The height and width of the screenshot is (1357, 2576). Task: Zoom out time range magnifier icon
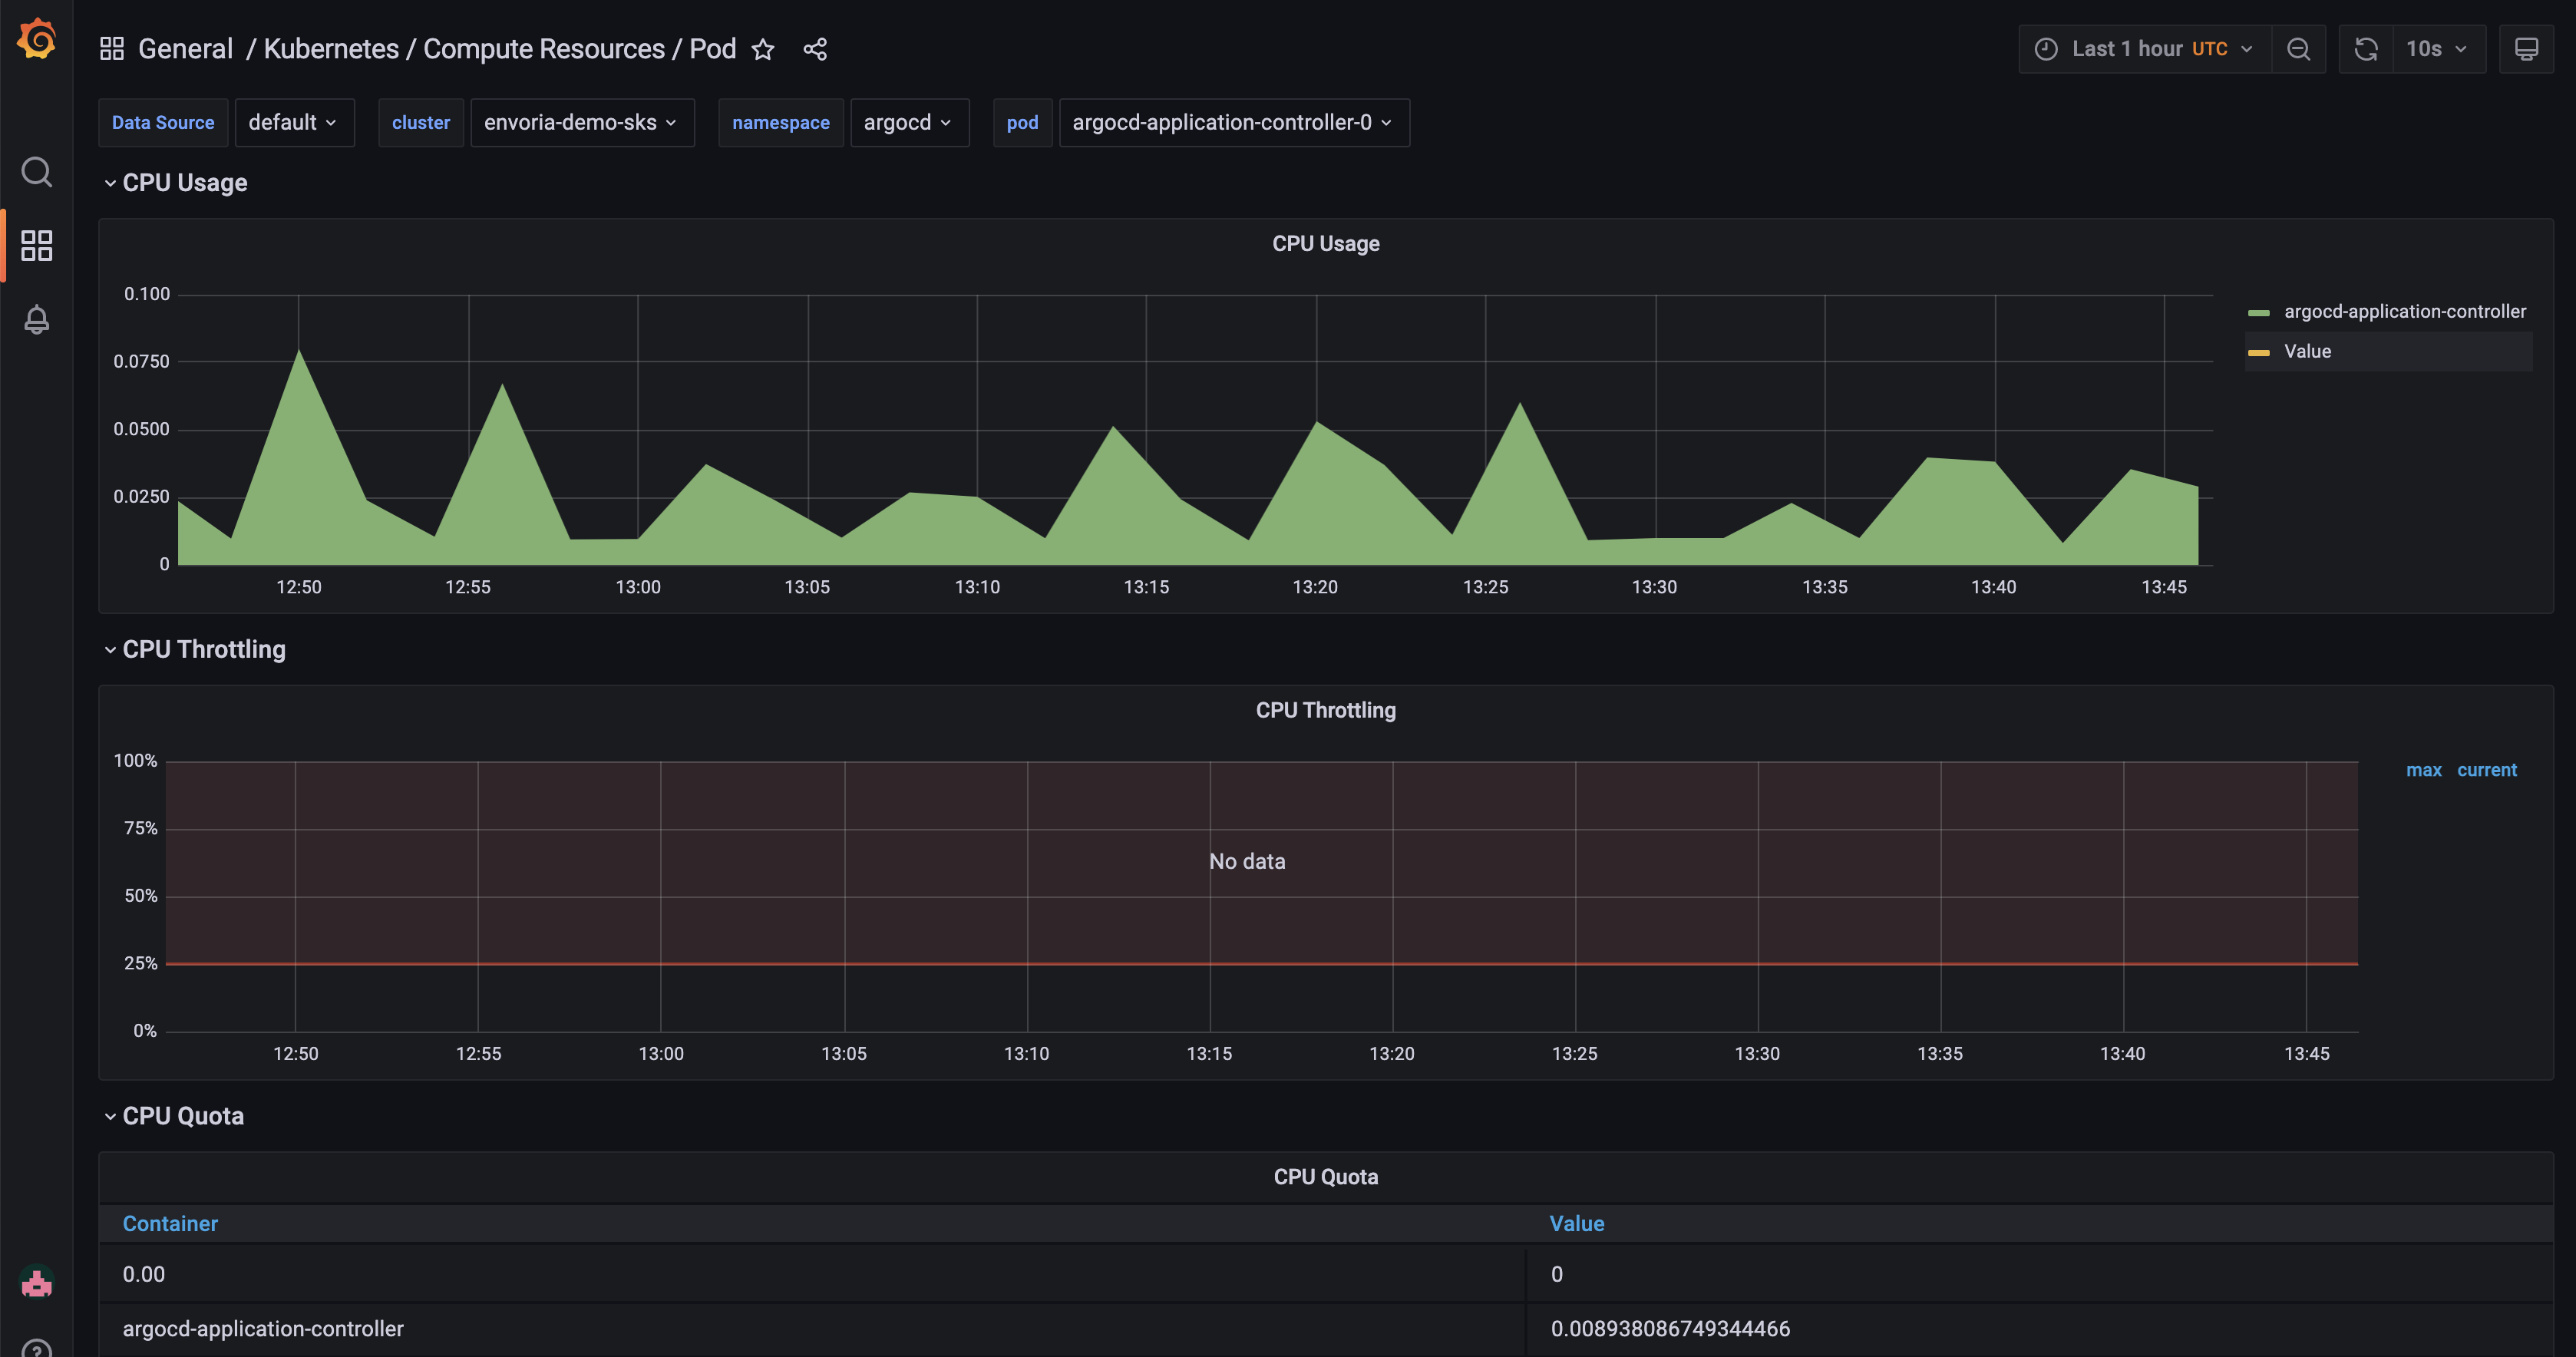click(2298, 49)
